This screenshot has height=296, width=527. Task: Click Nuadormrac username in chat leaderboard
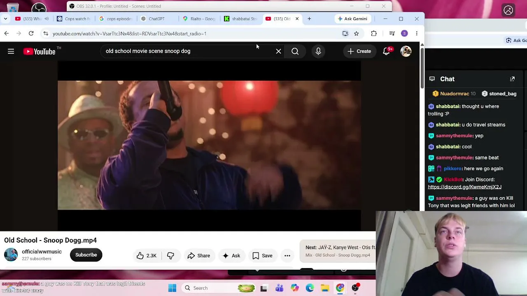[455, 94]
